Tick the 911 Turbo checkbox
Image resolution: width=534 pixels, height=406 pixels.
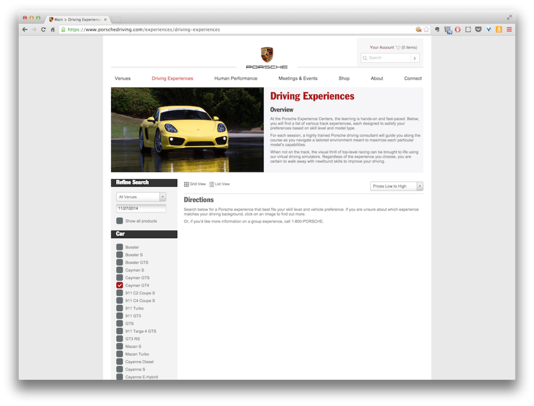[x=120, y=309]
